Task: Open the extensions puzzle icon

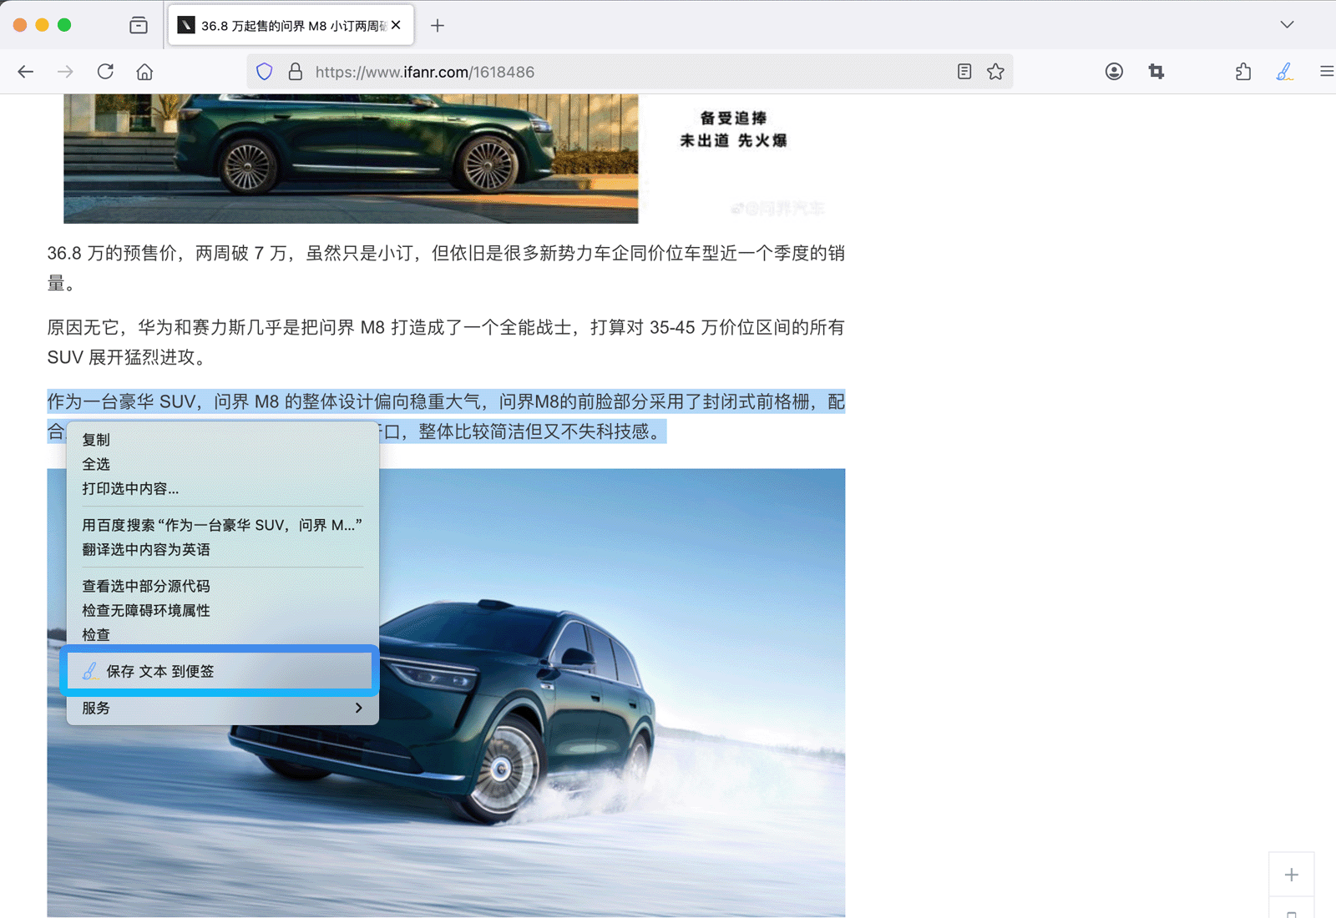Action: (1243, 72)
